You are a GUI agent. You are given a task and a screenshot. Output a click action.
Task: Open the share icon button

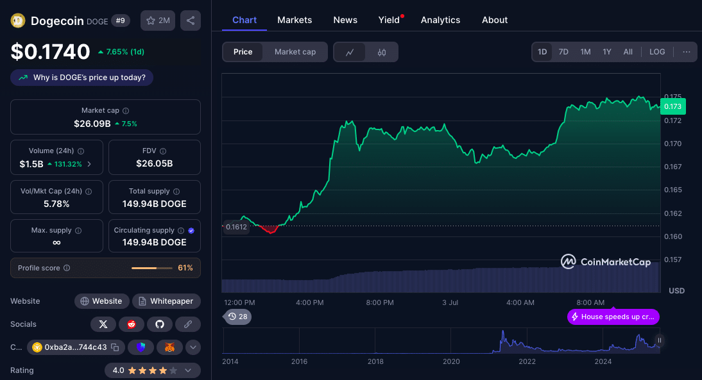click(x=191, y=21)
